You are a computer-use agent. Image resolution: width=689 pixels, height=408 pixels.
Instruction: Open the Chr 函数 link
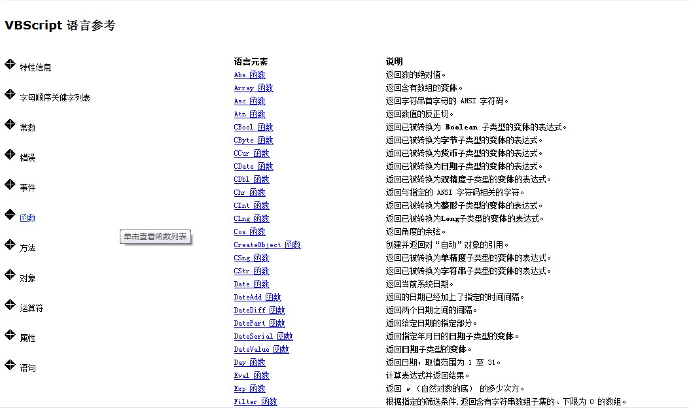(x=249, y=192)
